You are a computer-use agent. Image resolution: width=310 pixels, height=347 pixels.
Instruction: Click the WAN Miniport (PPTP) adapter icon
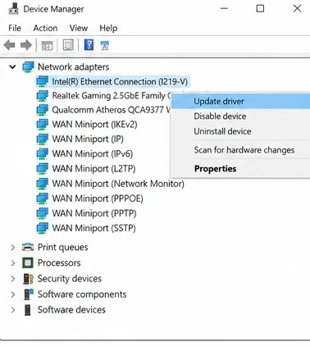tap(43, 213)
